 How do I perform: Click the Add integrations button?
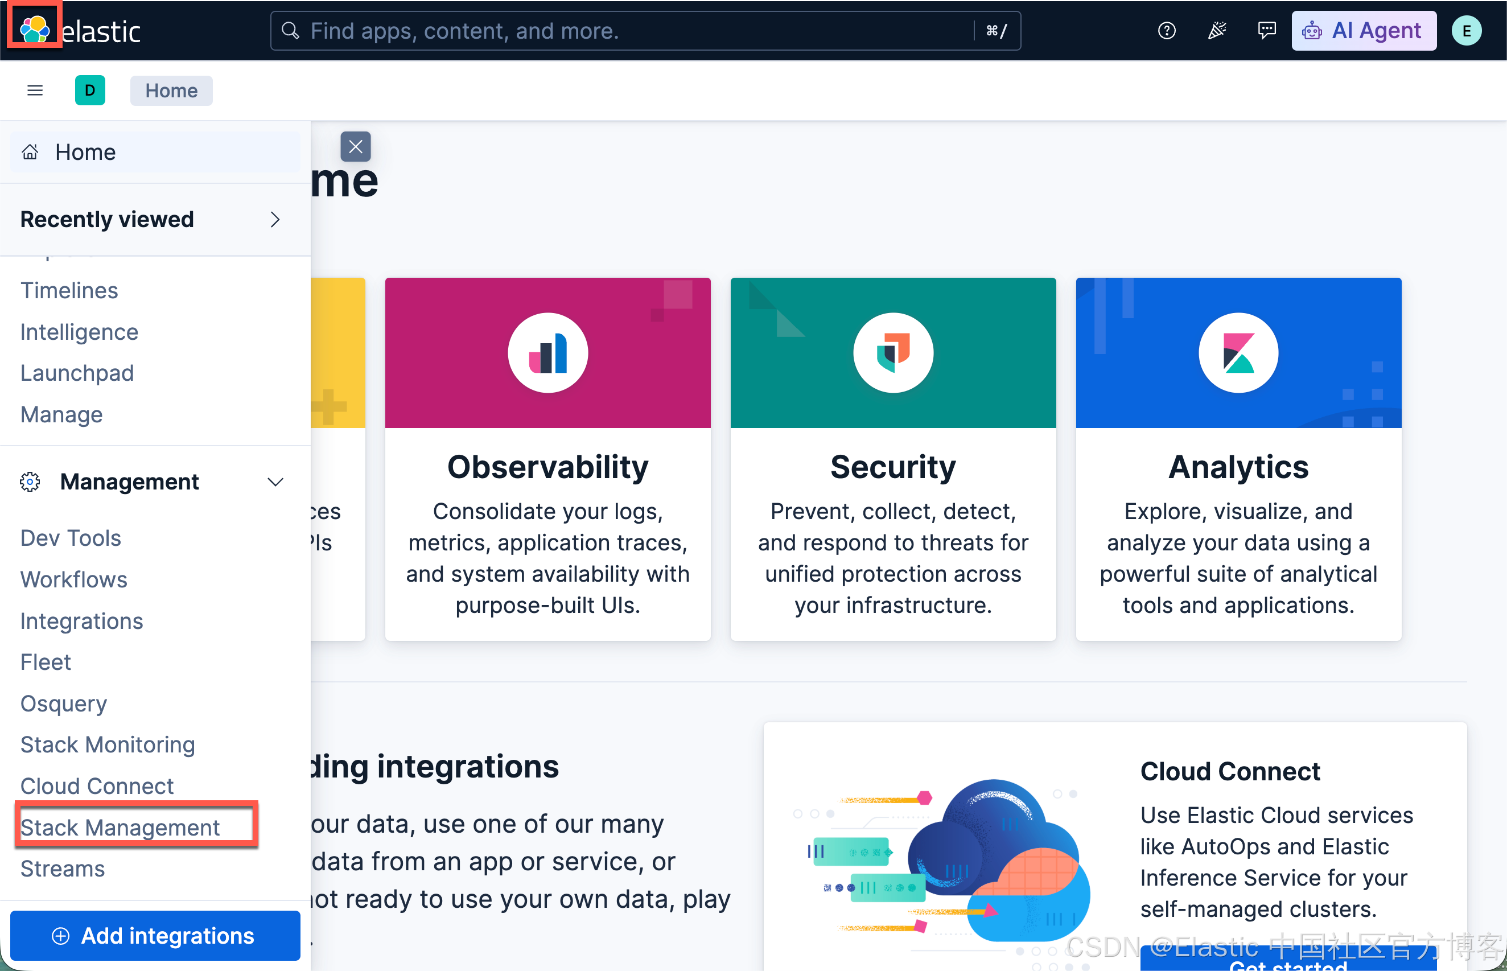click(x=155, y=936)
